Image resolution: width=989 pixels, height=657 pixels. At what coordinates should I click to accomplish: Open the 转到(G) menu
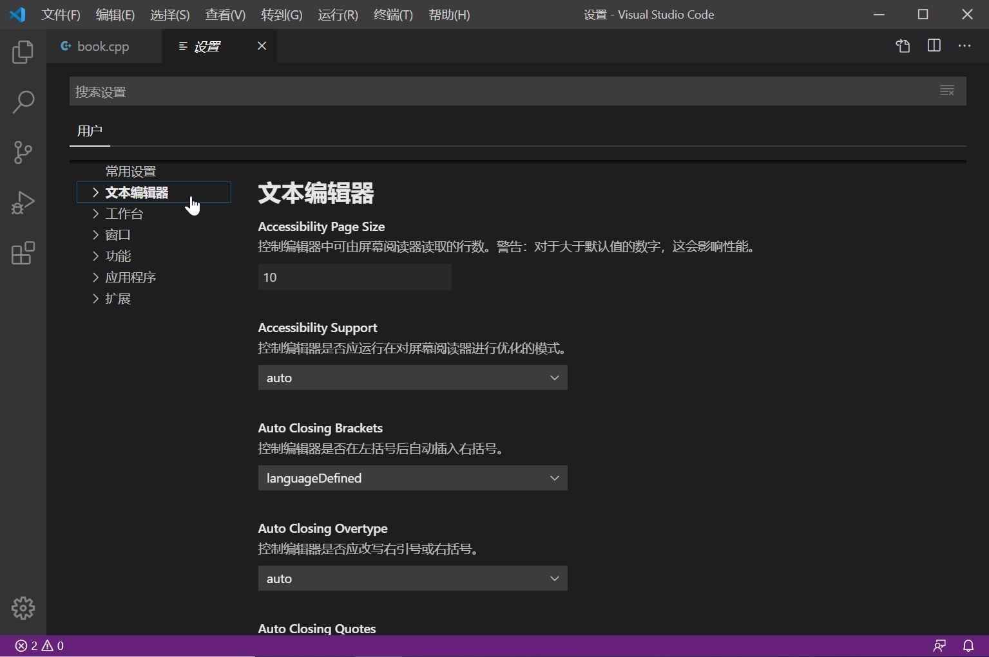tap(282, 15)
